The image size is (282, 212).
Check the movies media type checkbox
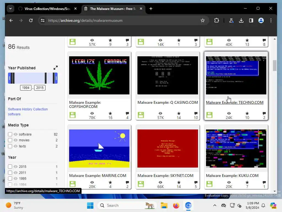10,140
